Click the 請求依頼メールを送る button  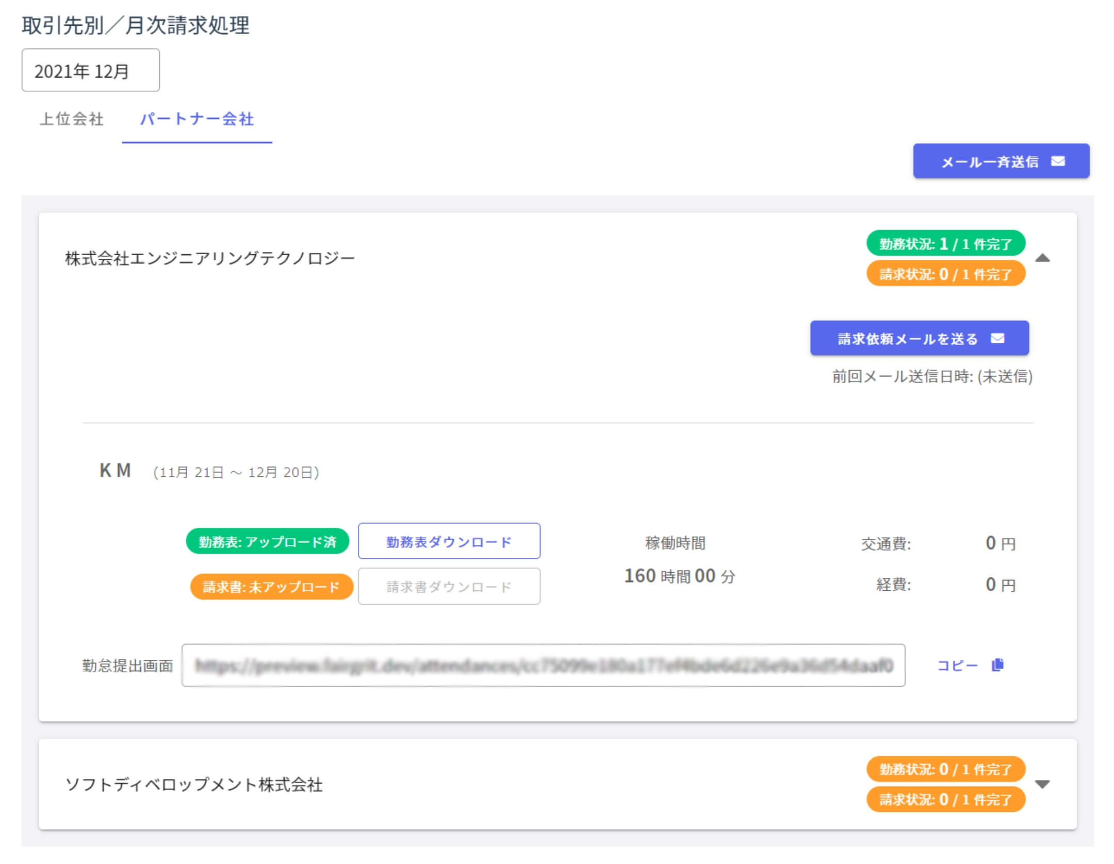click(919, 338)
